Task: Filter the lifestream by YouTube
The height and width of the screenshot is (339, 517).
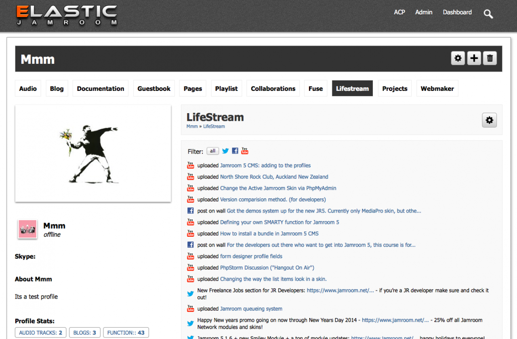Action: (x=245, y=151)
